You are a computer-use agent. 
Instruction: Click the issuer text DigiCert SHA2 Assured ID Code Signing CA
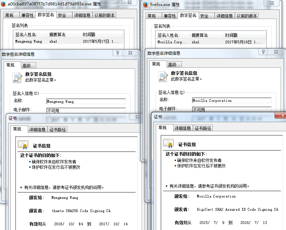pos(237,209)
